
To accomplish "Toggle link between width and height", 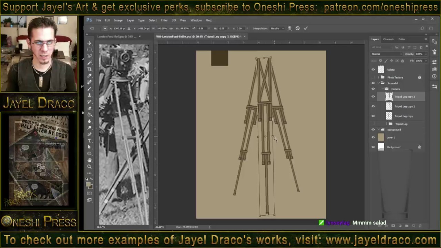I will click(171, 28).
